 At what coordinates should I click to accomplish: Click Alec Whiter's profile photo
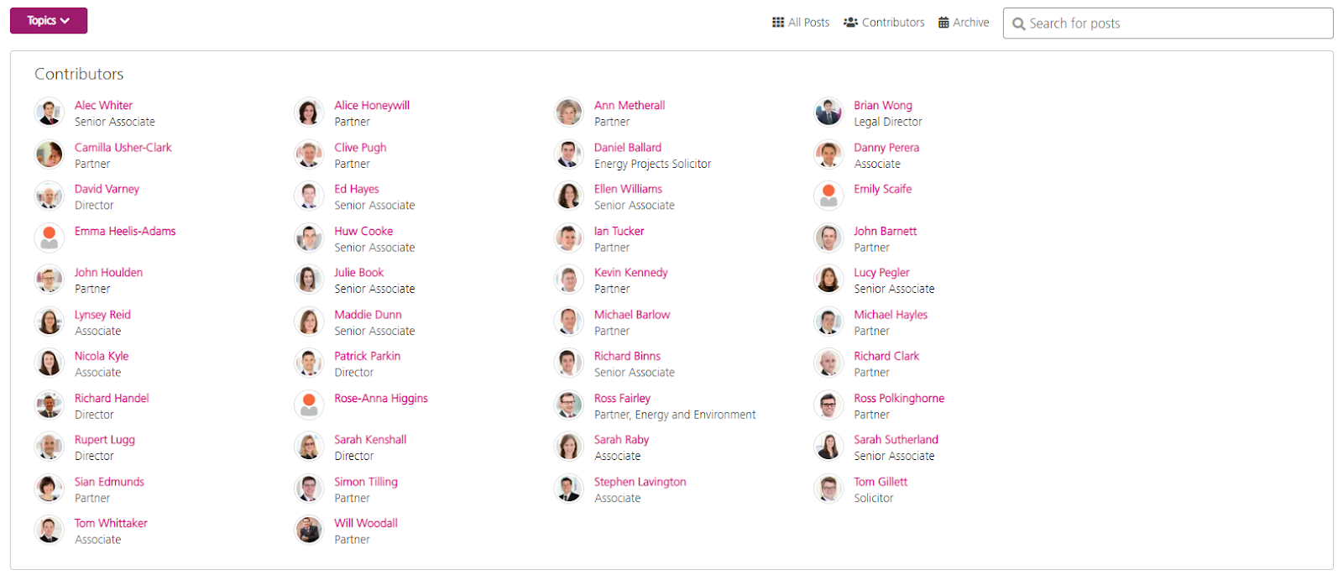point(50,112)
